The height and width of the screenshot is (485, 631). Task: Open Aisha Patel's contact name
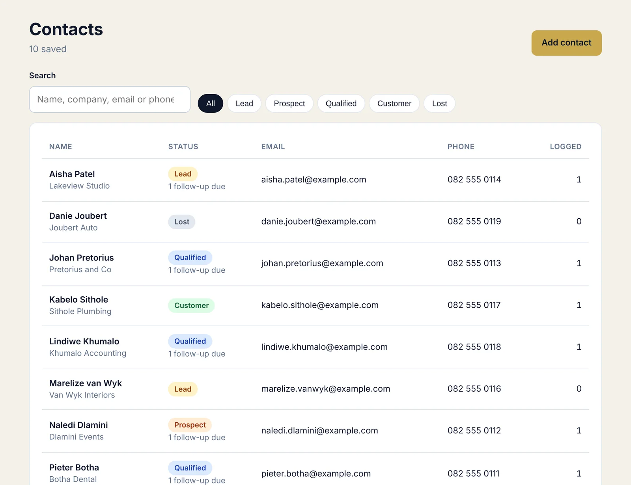[72, 174]
